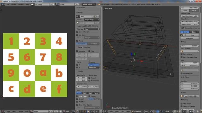202x113 pixels.
Task: Open the UVs menu in UV editor header
Action: [27, 111]
